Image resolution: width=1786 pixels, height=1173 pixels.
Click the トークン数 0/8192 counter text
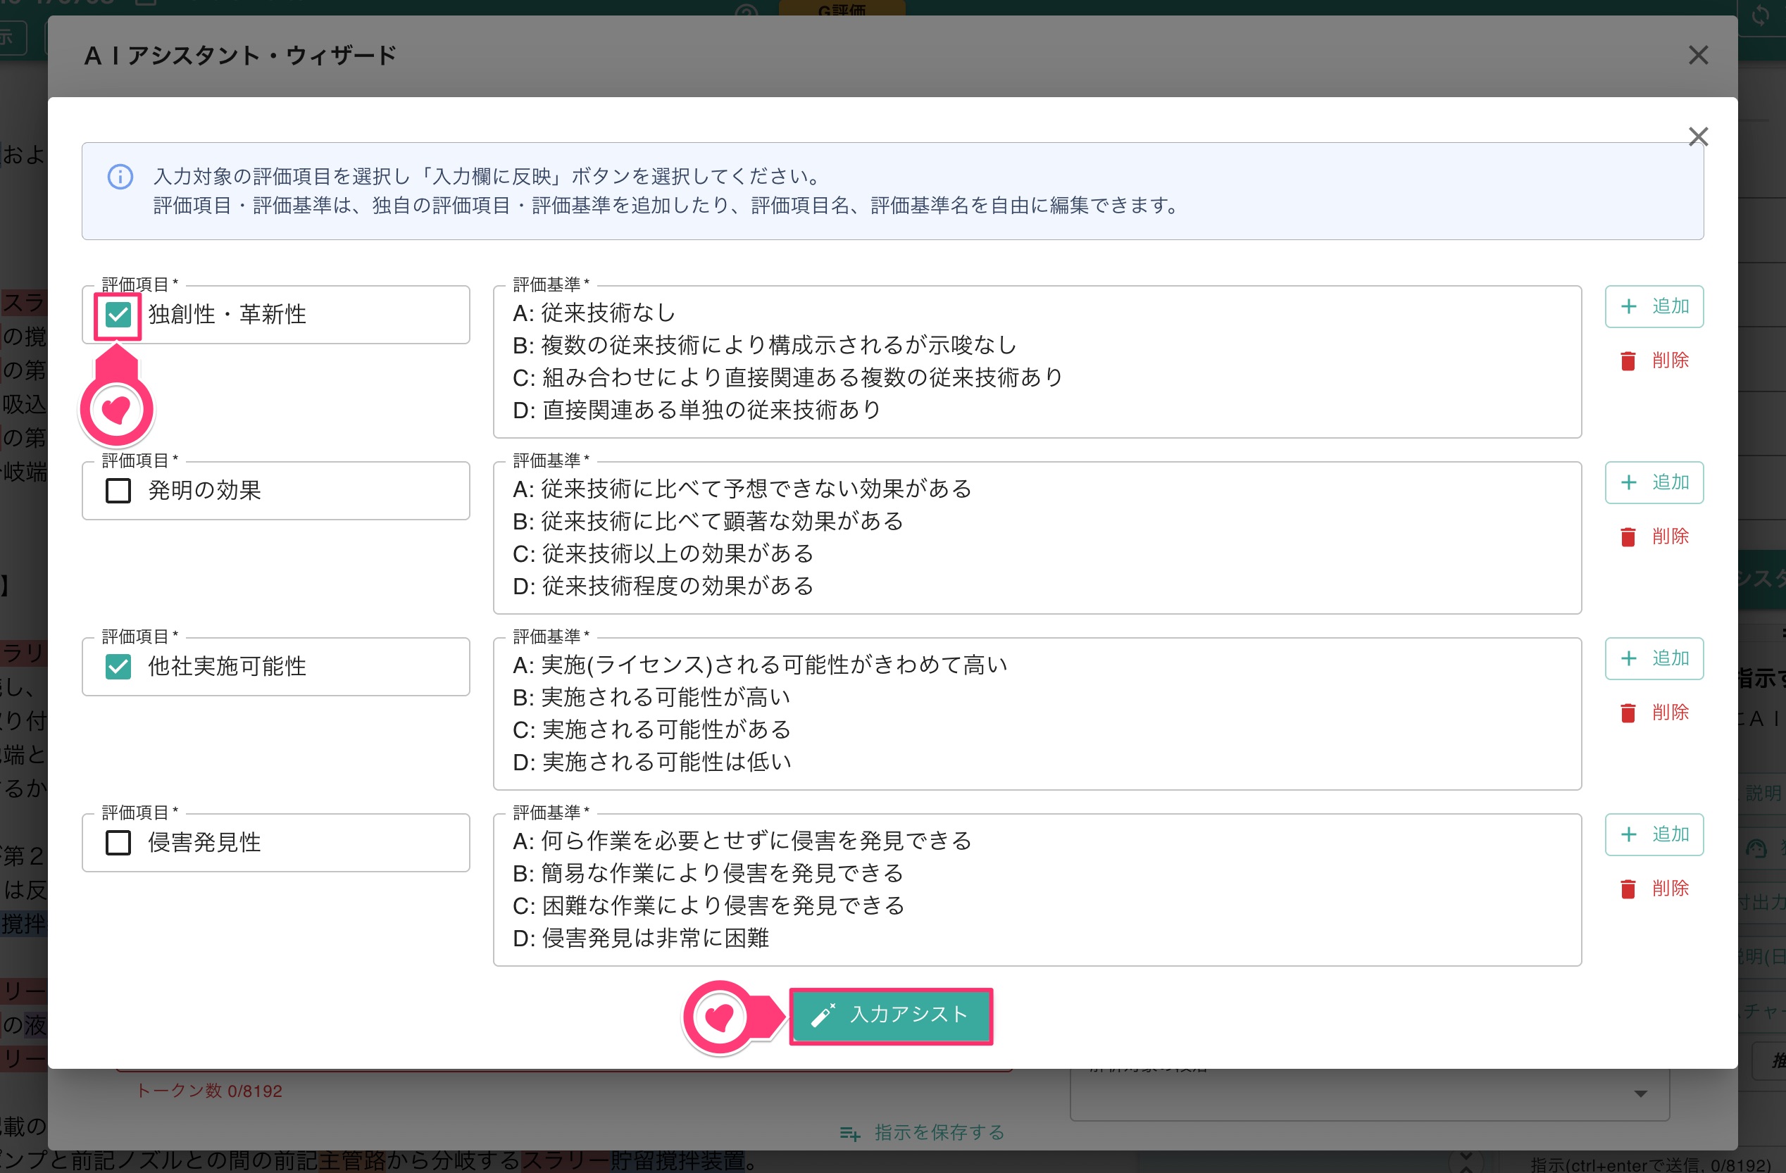[208, 1091]
